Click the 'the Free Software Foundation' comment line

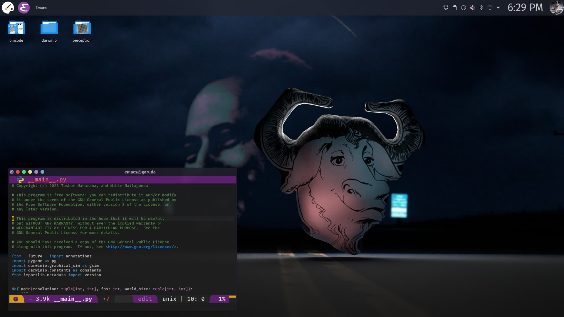pos(90,205)
